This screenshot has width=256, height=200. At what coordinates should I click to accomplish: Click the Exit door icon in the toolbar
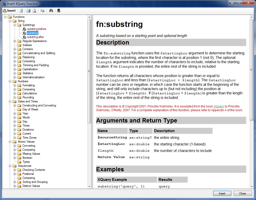coord(58,11)
